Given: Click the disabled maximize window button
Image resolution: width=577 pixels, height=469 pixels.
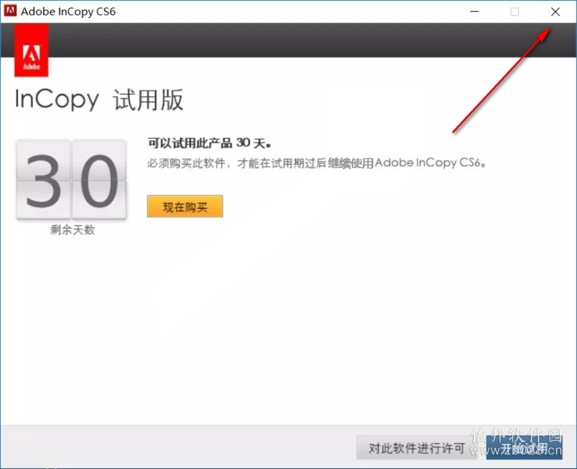Looking at the screenshot, I should coord(514,12).
